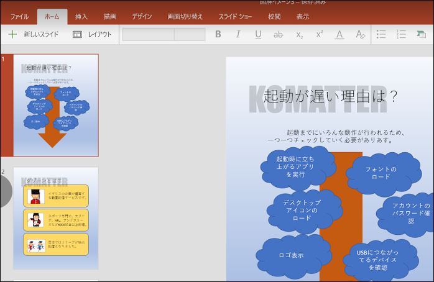Choose the font color button
This screenshot has width=434, height=282.
(x=339, y=35)
